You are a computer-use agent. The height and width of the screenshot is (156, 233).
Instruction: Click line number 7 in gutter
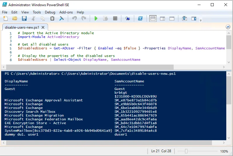(x=11, y=56)
